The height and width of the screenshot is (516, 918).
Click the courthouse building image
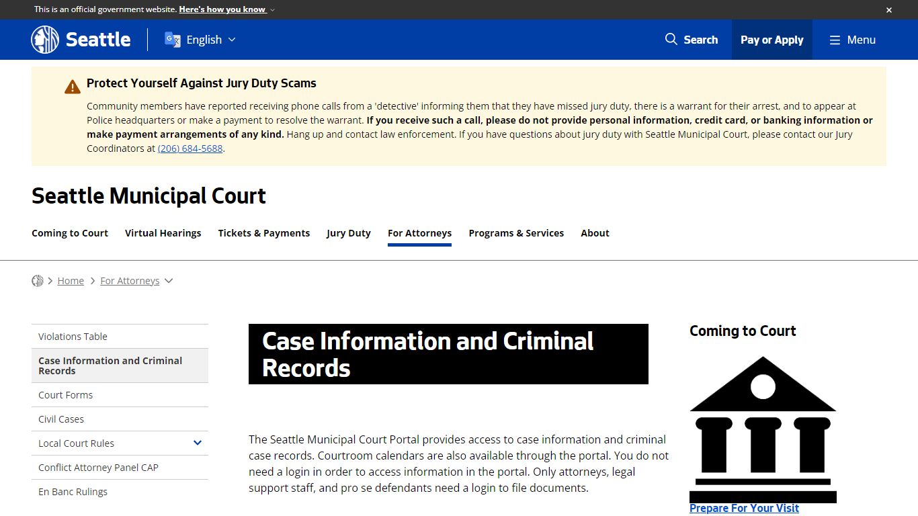pyautogui.click(x=763, y=429)
